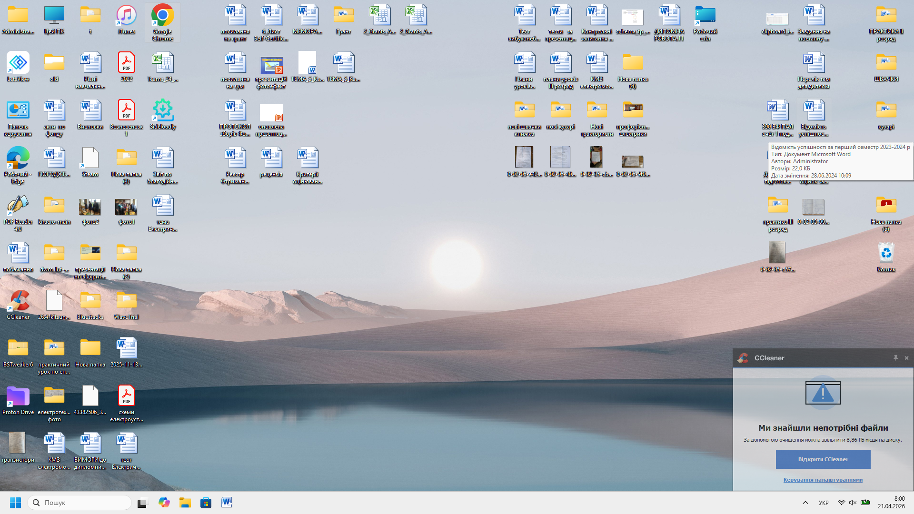This screenshot has width=914, height=514.
Task: Pin the CCleaner notification popup
Action: point(895,358)
